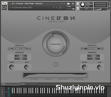Click the linked circles icon
This screenshot has width=111, height=97.
pos(56,64)
